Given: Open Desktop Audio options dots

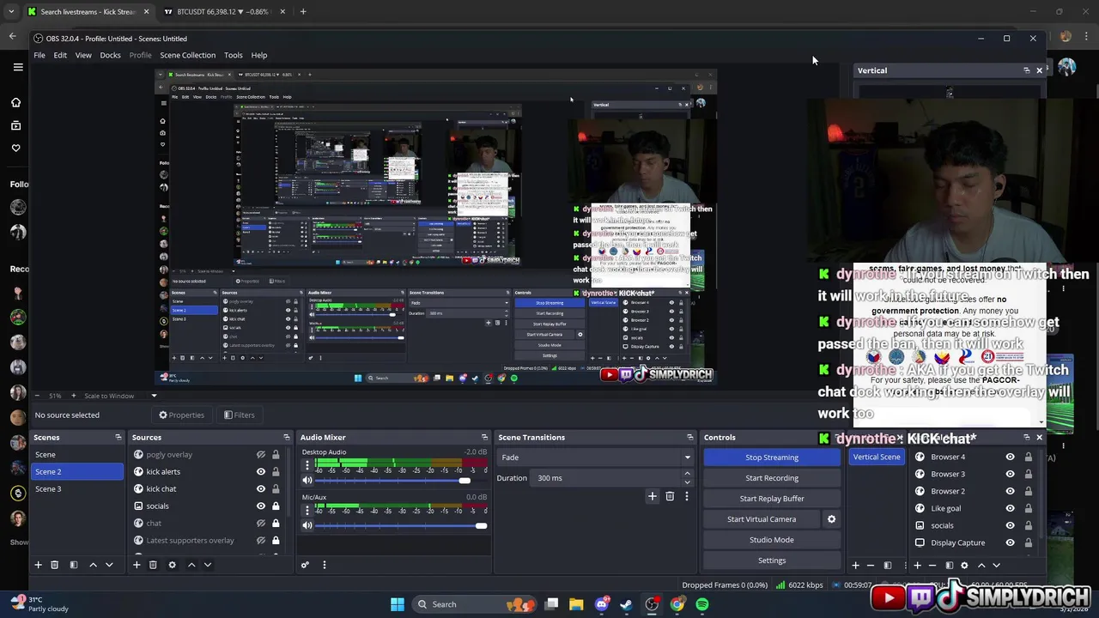Looking at the screenshot, I should click(307, 465).
